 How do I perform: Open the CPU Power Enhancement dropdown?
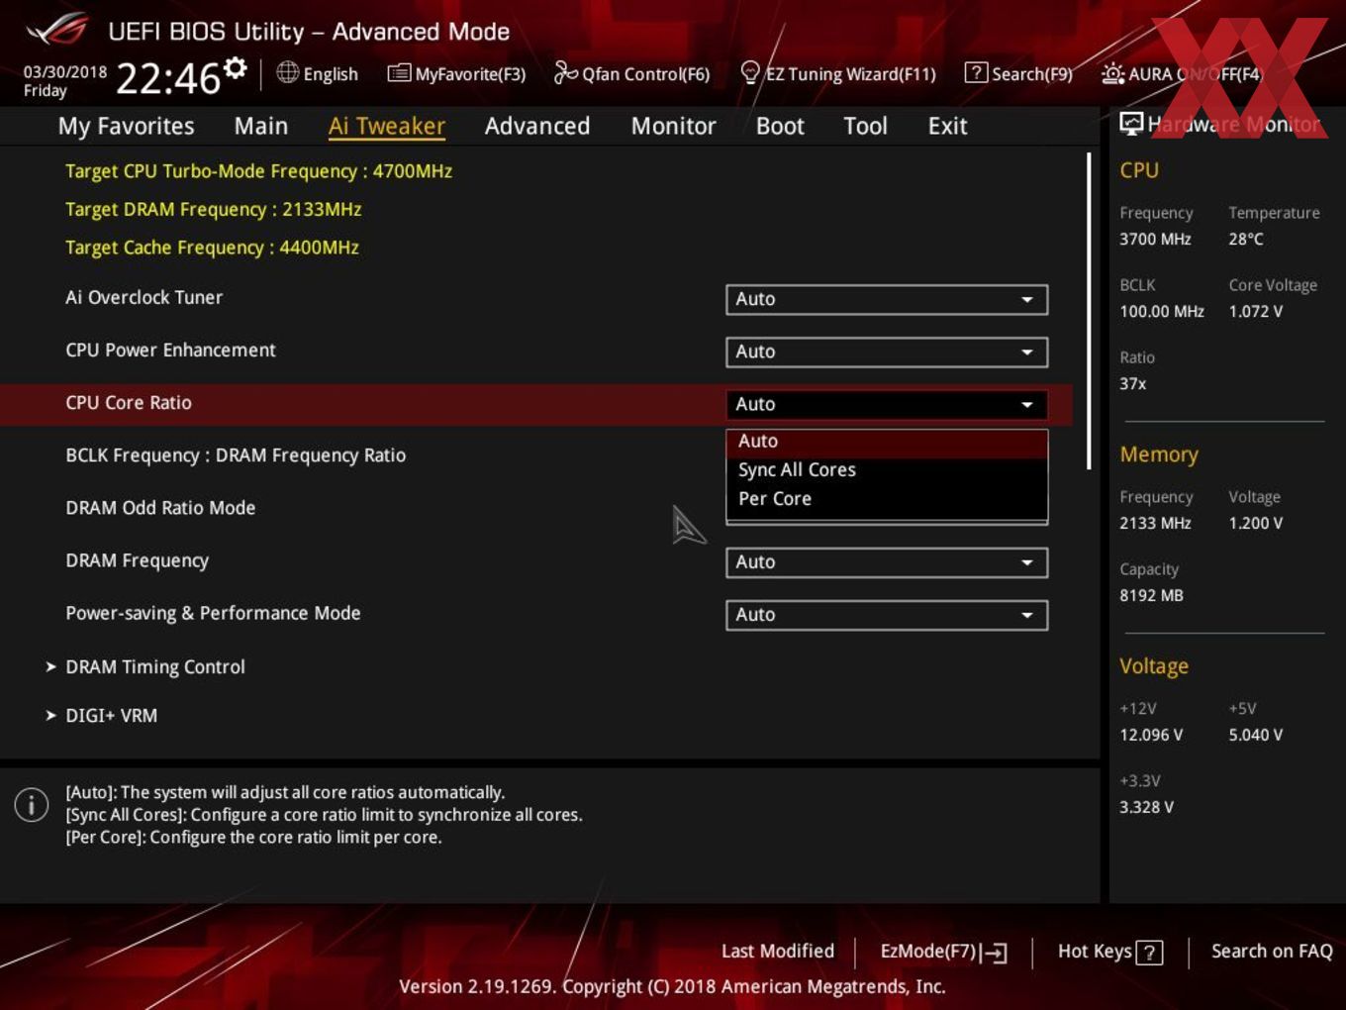point(887,352)
